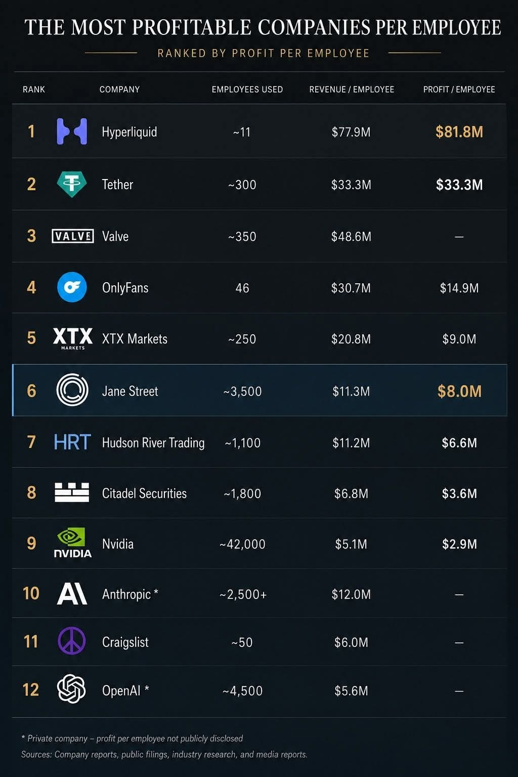Click the Profit / Employee column header

(x=459, y=90)
